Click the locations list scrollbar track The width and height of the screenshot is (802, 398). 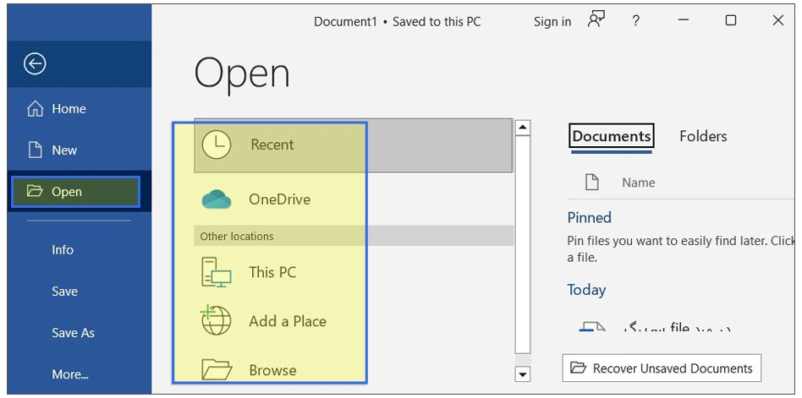(x=522, y=245)
